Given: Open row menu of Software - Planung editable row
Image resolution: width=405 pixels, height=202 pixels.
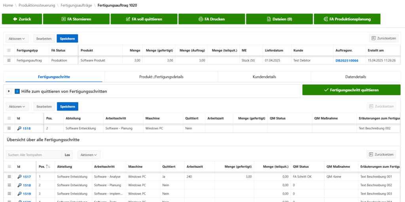Looking at the screenshot, I should 9,128.
